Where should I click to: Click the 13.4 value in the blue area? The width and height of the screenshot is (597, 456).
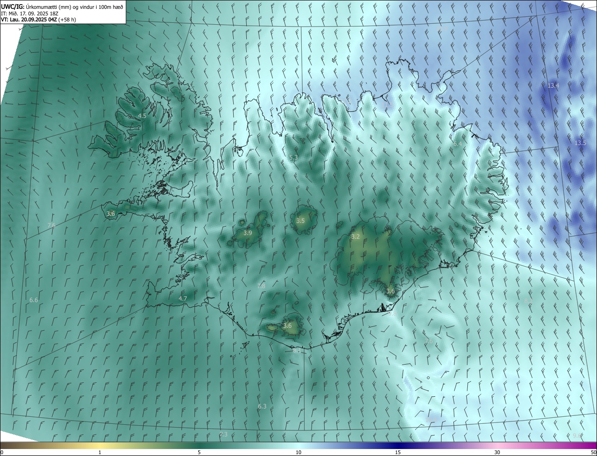pyautogui.click(x=553, y=86)
